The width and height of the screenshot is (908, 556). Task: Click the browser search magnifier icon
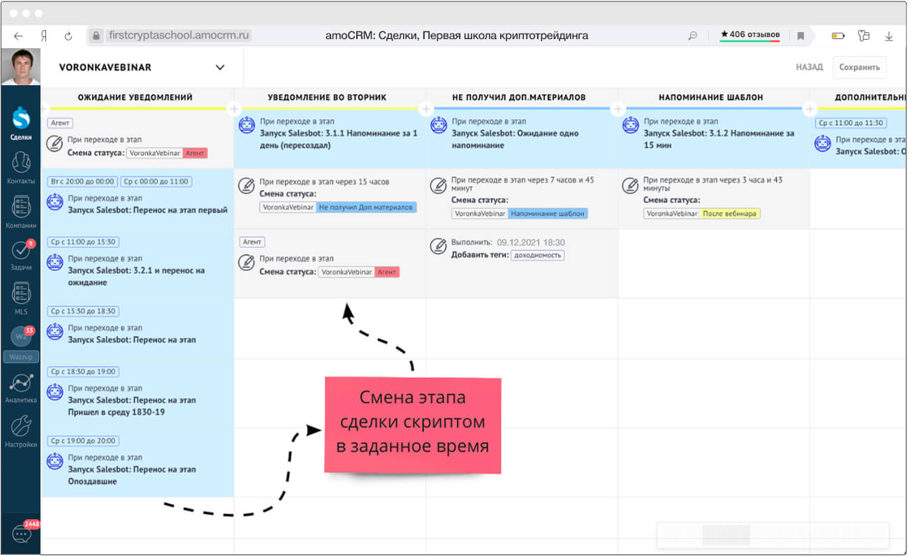click(x=692, y=36)
